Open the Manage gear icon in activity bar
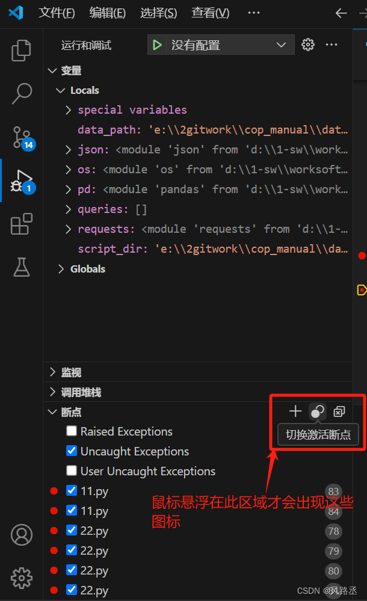The image size is (367, 601). coord(22,578)
